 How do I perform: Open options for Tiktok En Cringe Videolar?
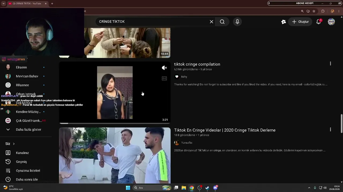pos(330,129)
